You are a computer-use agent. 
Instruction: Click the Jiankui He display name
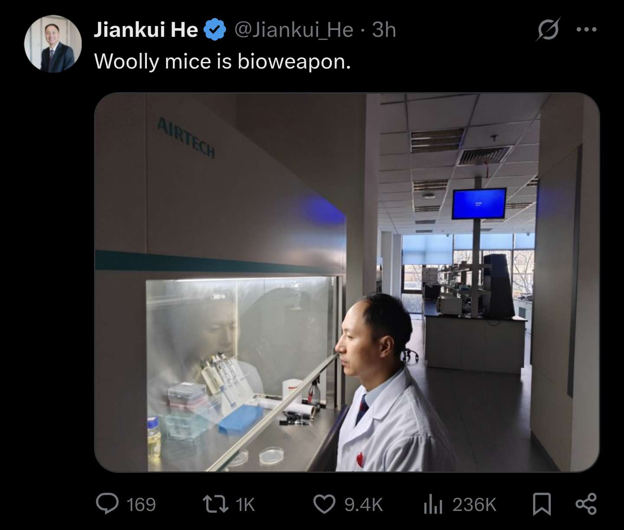click(x=146, y=30)
